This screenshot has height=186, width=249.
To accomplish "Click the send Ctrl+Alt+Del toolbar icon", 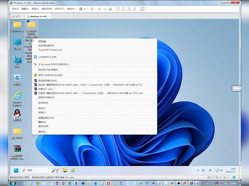I will 91,9.
